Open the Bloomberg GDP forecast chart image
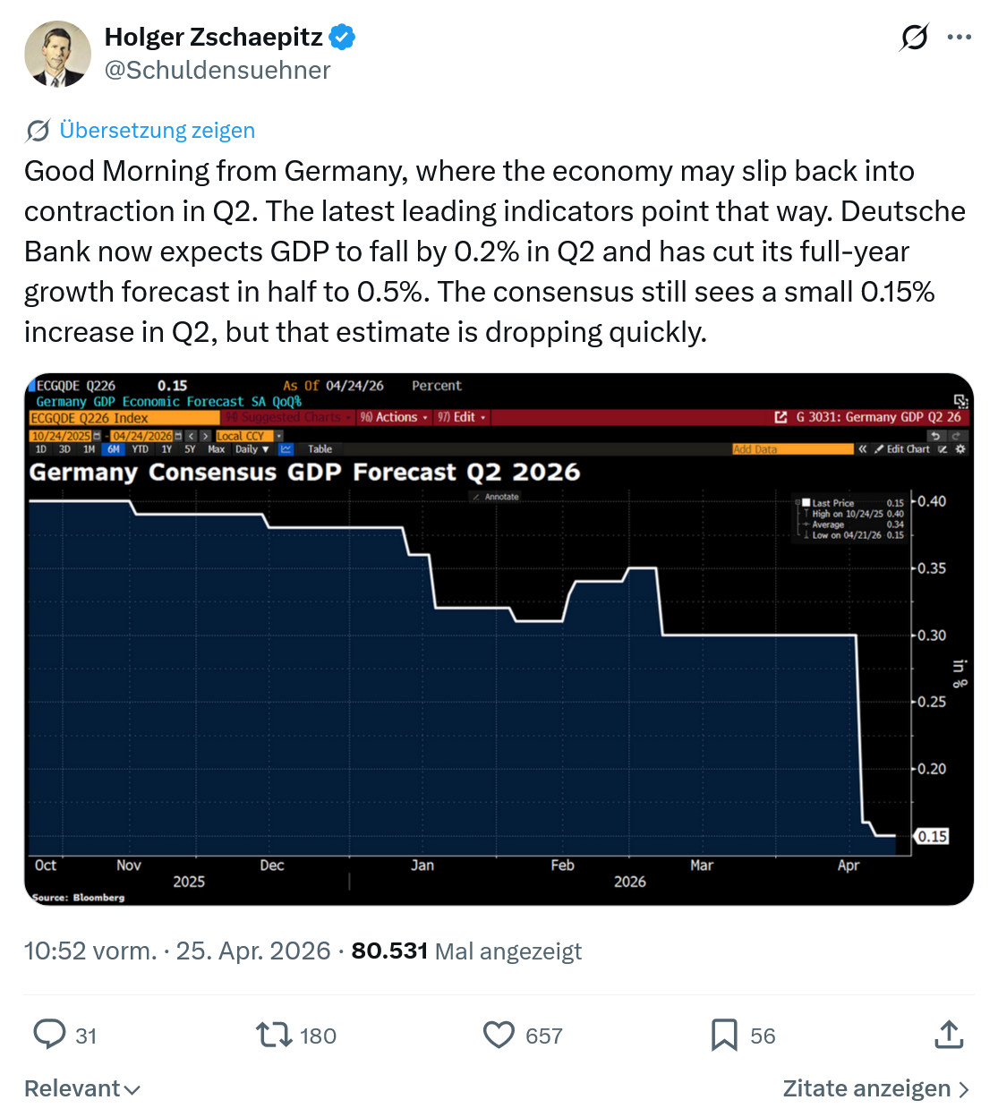Image resolution: width=998 pixels, height=1117 pixels. [x=499, y=639]
